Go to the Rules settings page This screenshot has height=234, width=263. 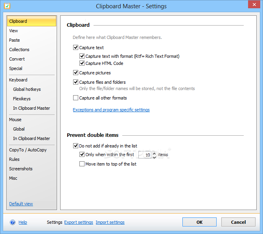(x=14, y=159)
